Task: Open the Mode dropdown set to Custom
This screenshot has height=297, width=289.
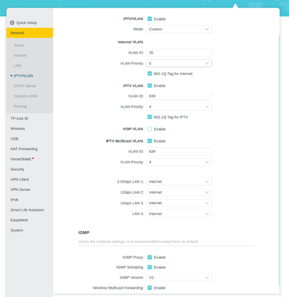Action: pos(179,29)
